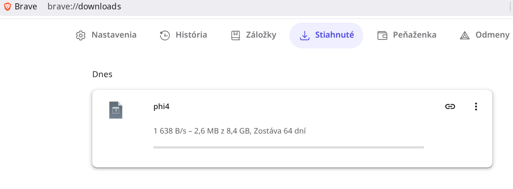Switch to the Odmeny tab label

pyautogui.click(x=492, y=35)
